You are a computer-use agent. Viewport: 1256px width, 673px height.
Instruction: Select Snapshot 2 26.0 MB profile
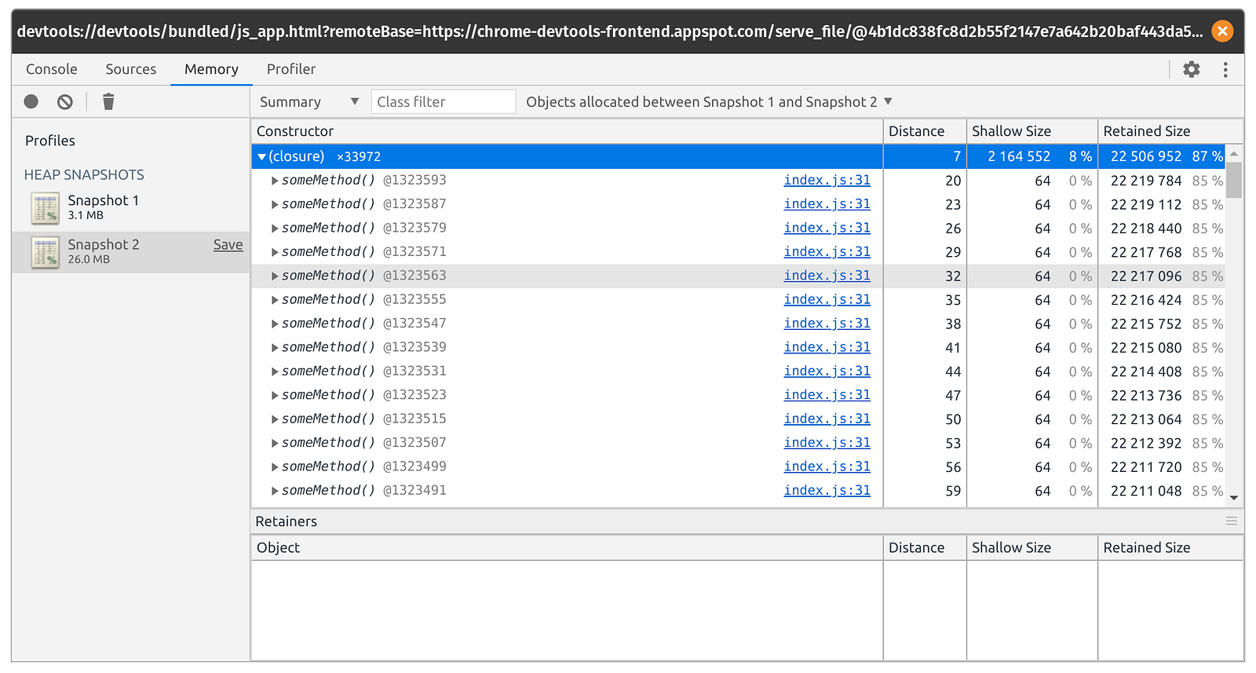131,252
